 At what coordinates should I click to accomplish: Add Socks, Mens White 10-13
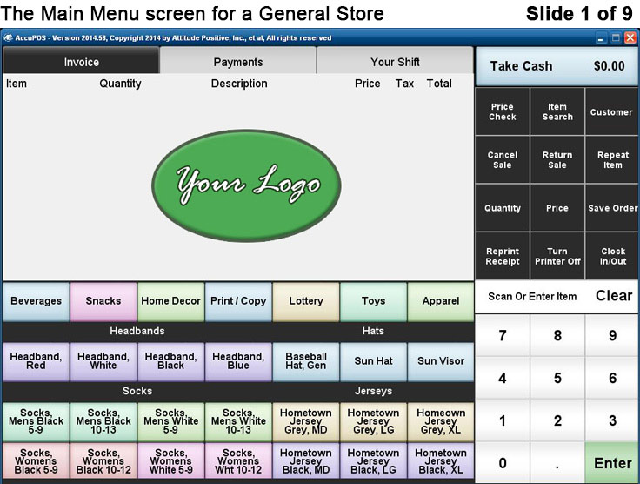238,421
